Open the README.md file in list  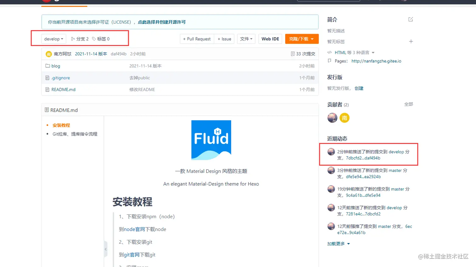63,90
